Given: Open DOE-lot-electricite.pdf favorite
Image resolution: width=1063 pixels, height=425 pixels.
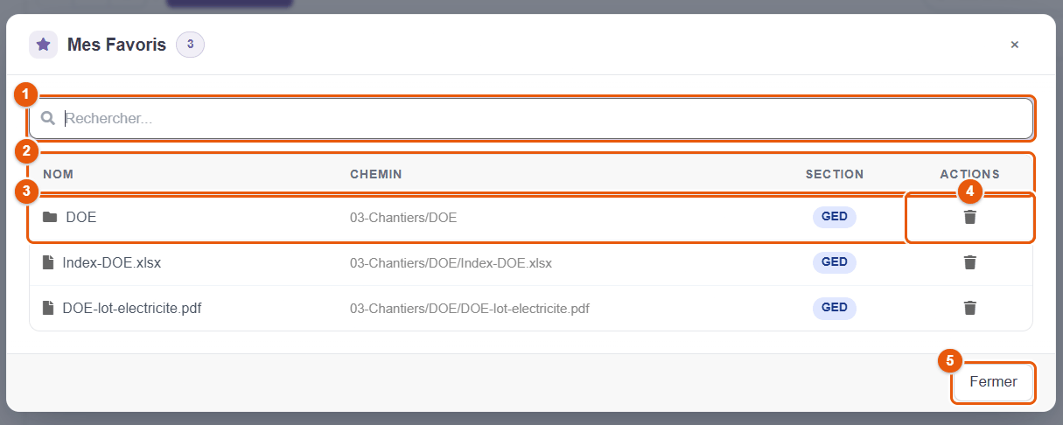Looking at the screenshot, I should click(x=133, y=308).
